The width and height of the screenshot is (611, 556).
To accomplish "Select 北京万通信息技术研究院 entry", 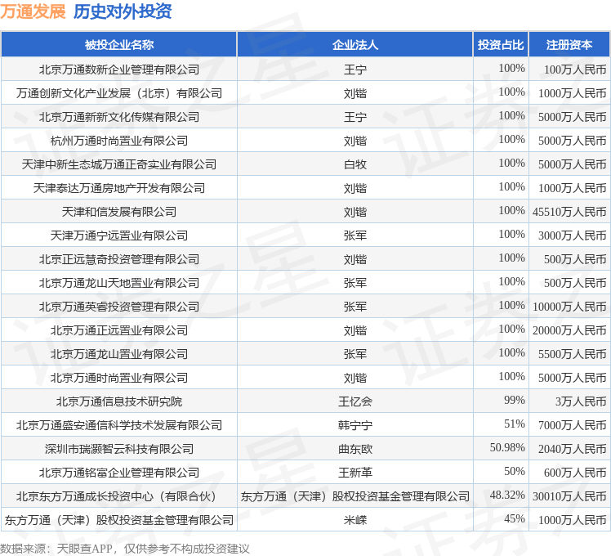I will 118,401.
